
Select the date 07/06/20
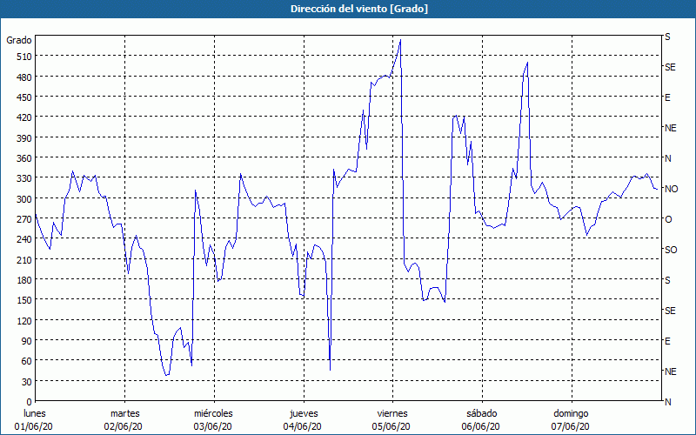(571, 427)
